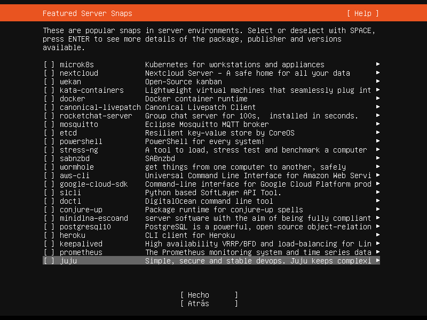Viewport: 427px width, 320px height.
Task: Select the prometheus snap name
Action: click(x=81, y=252)
